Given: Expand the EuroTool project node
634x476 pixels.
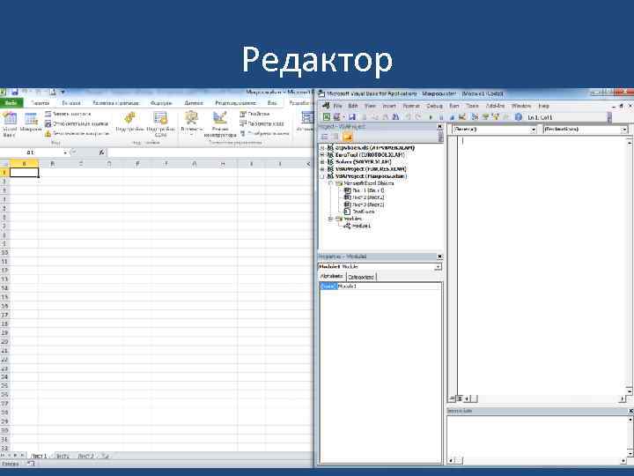Looking at the screenshot, I should [322, 155].
